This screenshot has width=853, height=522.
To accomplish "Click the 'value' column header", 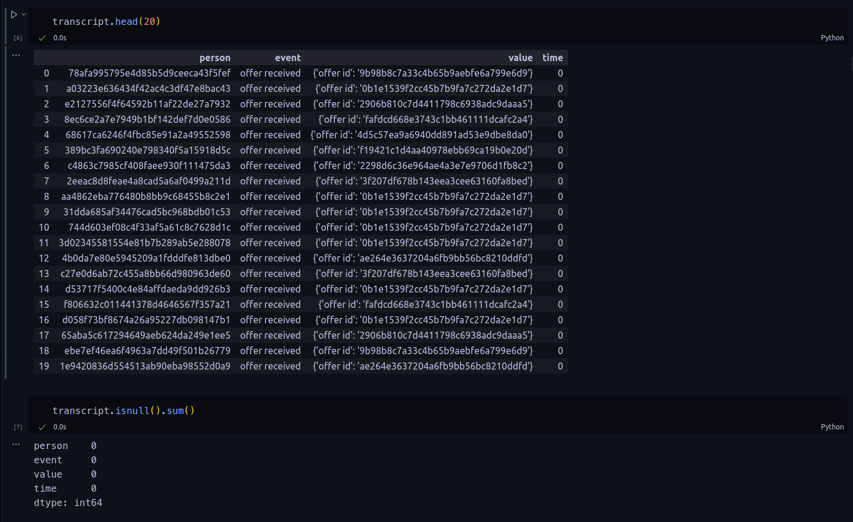I will coord(520,58).
